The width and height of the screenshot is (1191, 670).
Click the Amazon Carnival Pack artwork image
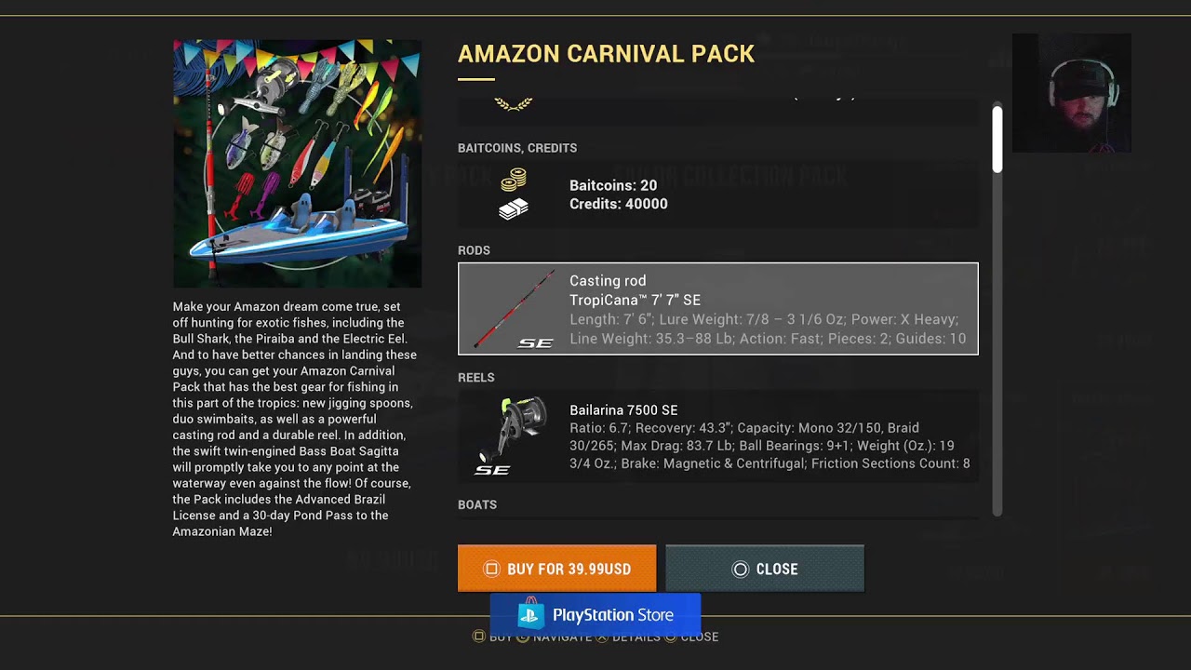(297, 164)
